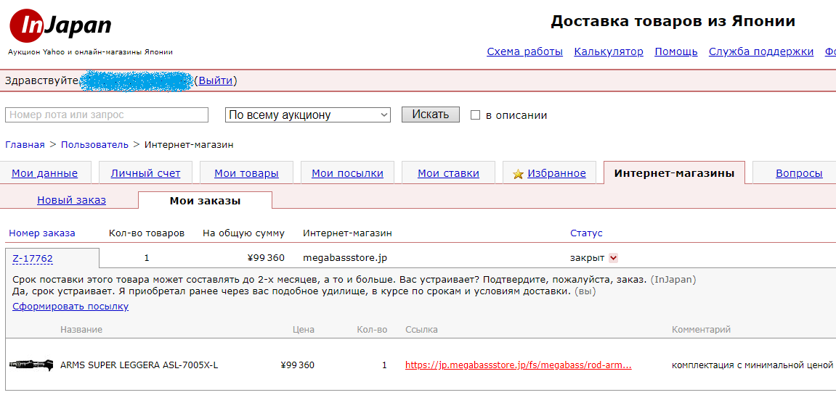Go to the Мои посылки tab
The height and width of the screenshot is (395, 836).
pos(347,173)
